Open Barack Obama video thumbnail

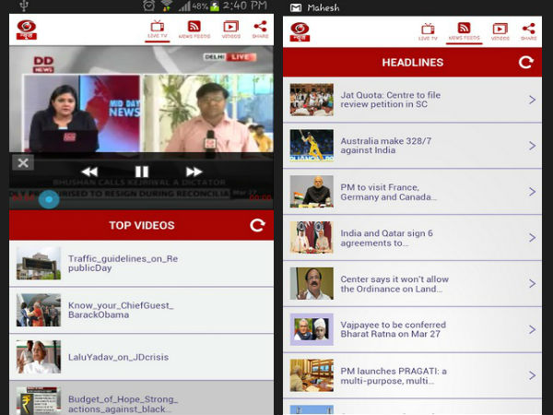[x=39, y=310]
